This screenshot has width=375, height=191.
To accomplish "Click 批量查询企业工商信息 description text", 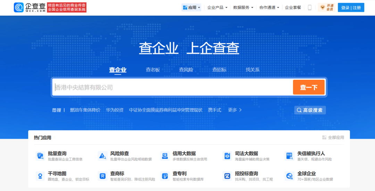I will click(65, 159).
